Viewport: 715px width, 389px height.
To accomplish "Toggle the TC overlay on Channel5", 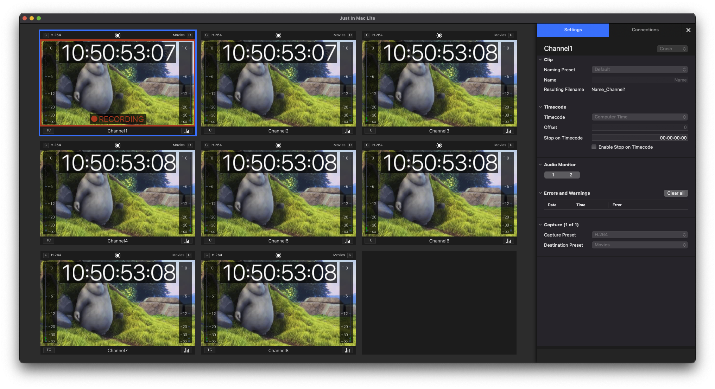I will pos(209,240).
